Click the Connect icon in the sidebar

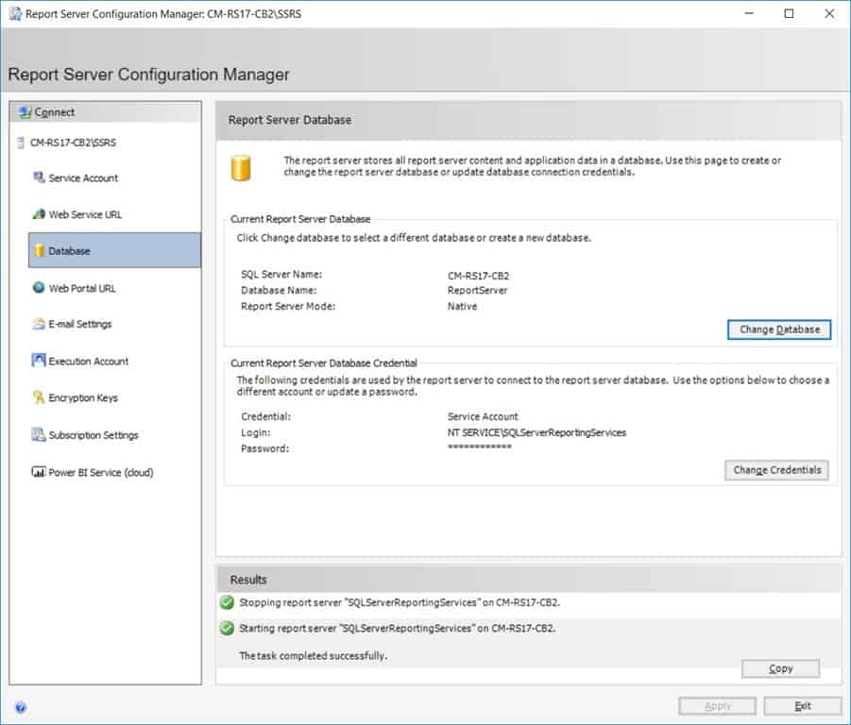click(x=25, y=112)
